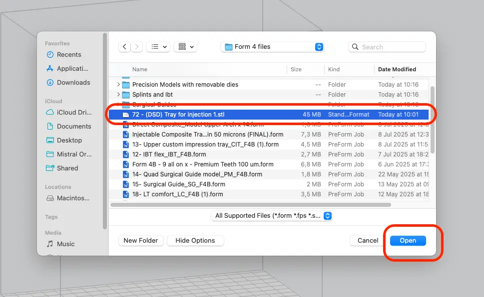Sort files by the Name column

coord(140,69)
